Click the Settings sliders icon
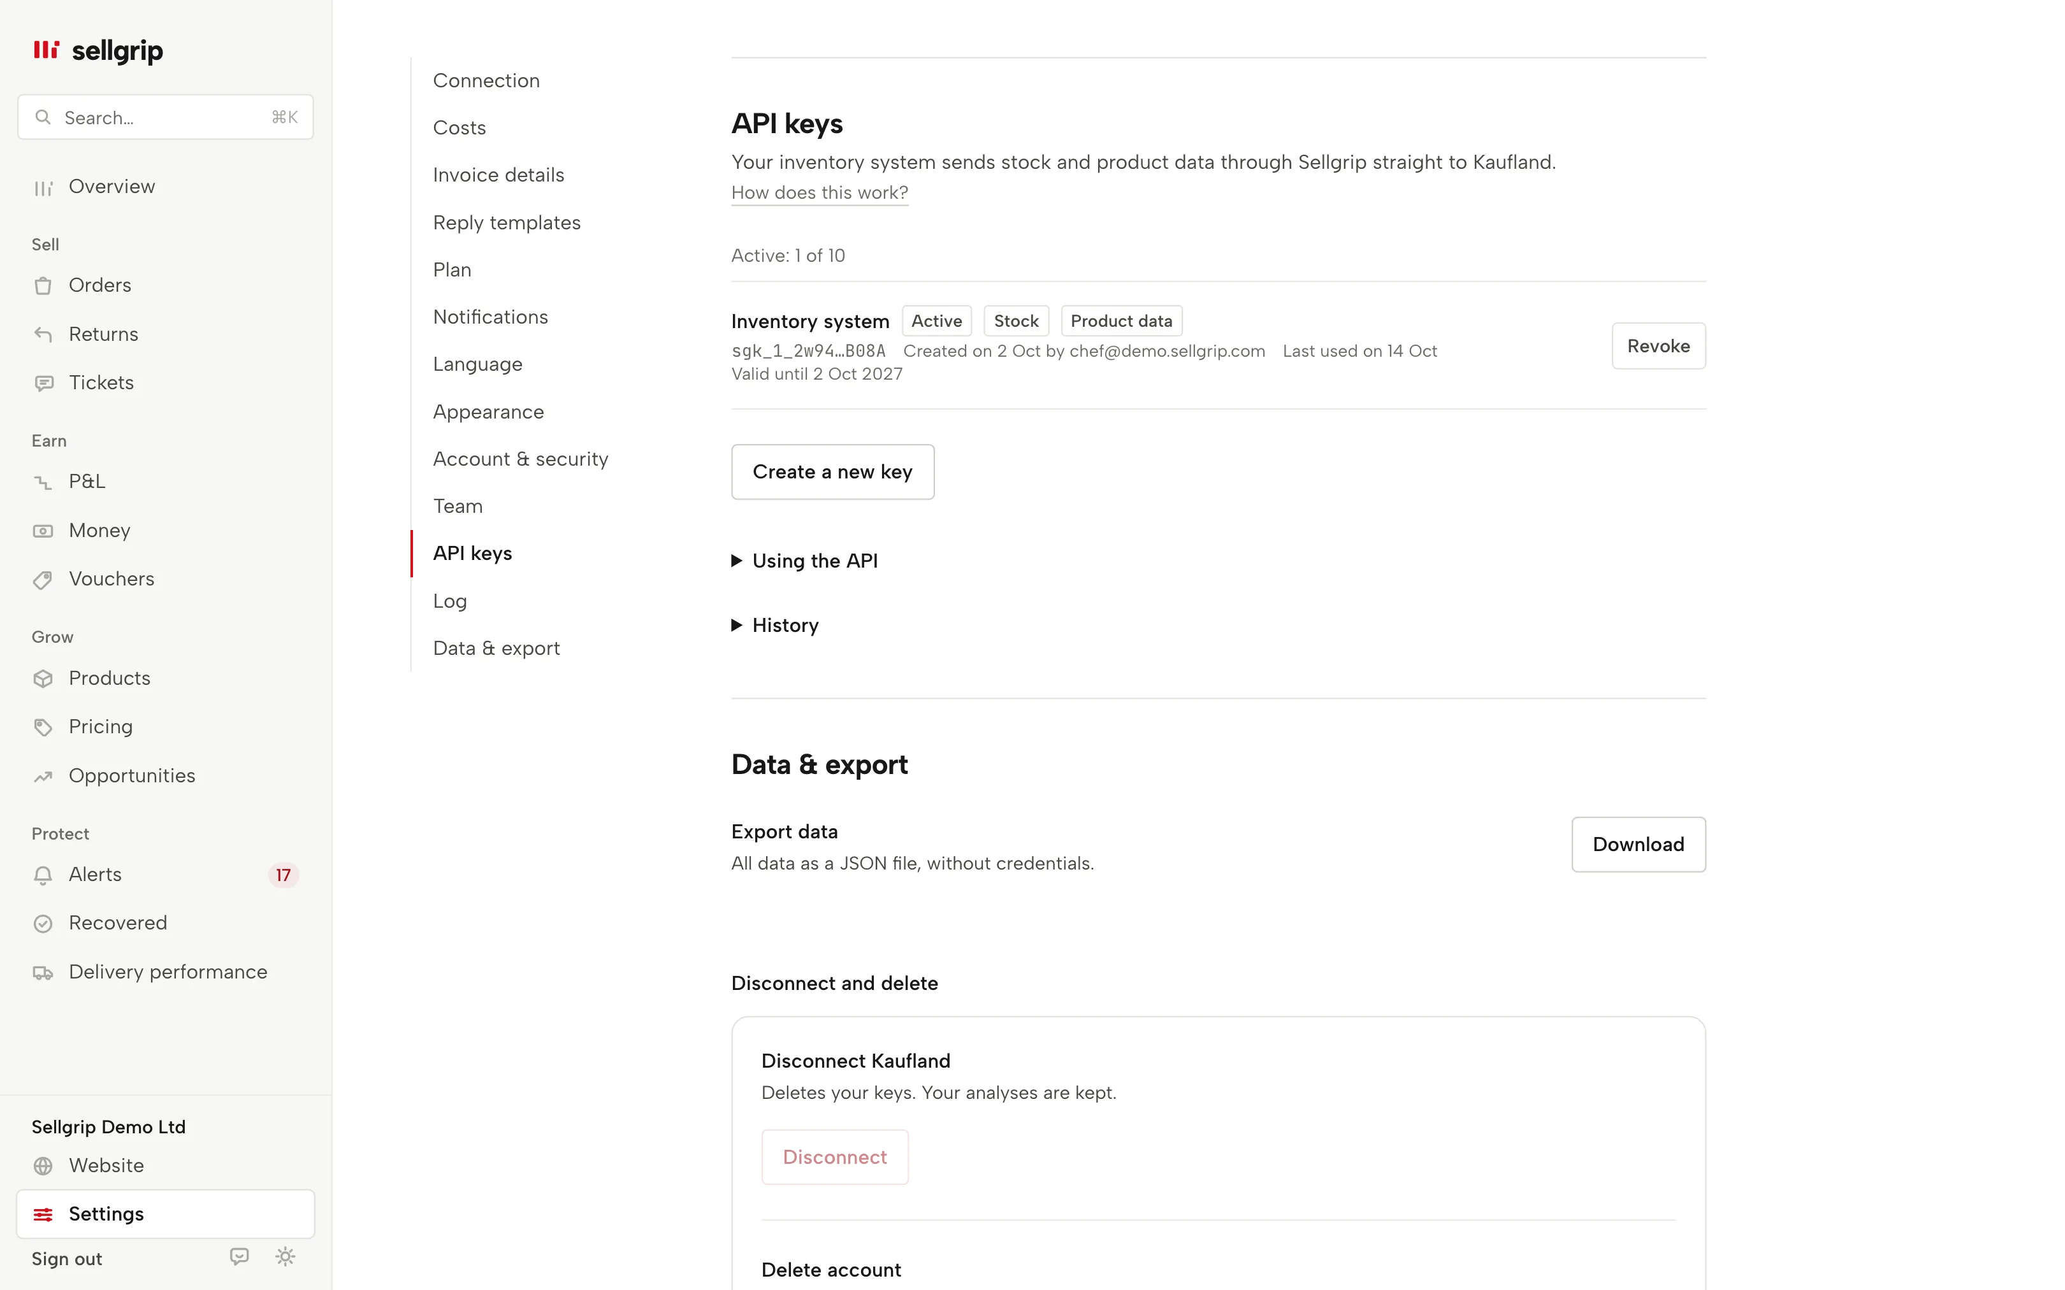Screen dimensions: 2065x1290 tap(43, 1214)
